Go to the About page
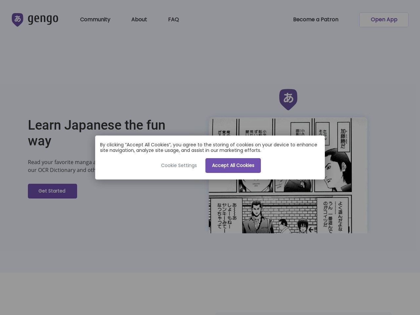420x315 pixels. [x=139, y=20]
